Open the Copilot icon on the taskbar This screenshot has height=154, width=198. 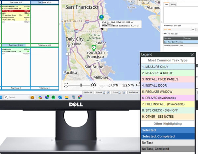(x=40, y=97)
